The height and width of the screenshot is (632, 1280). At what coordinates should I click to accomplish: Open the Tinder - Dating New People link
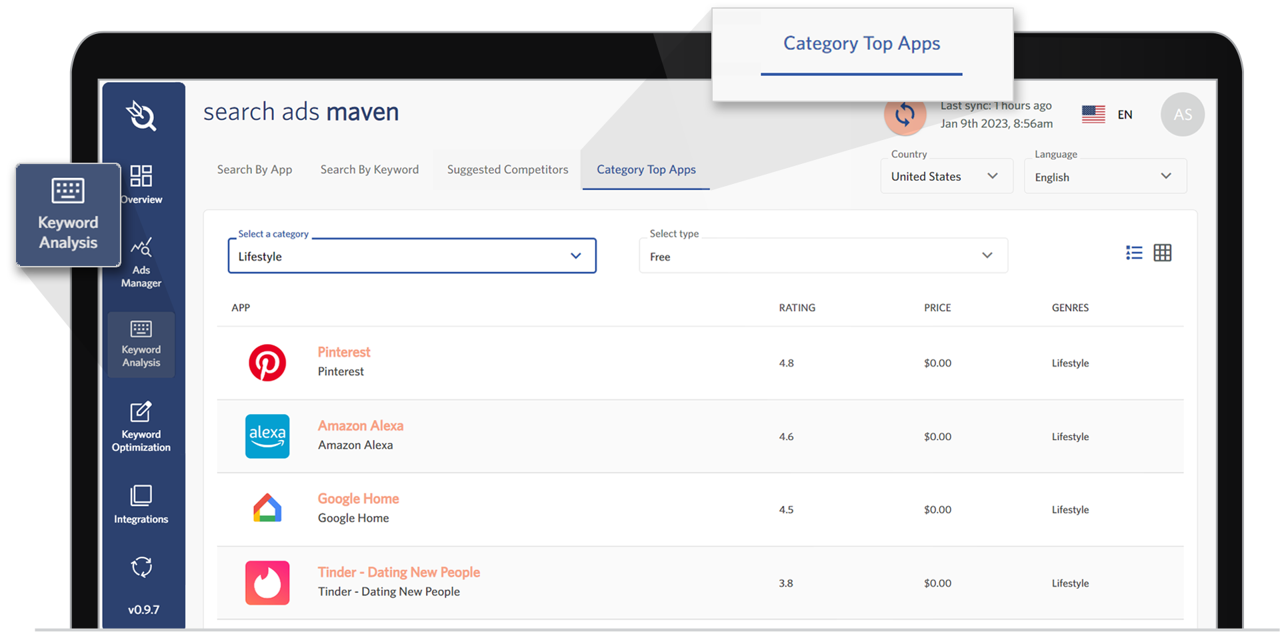click(399, 572)
